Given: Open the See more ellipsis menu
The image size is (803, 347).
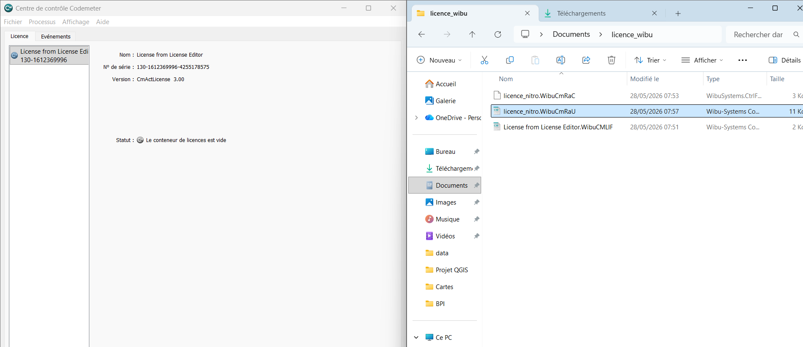Looking at the screenshot, I should pos(742,60).
